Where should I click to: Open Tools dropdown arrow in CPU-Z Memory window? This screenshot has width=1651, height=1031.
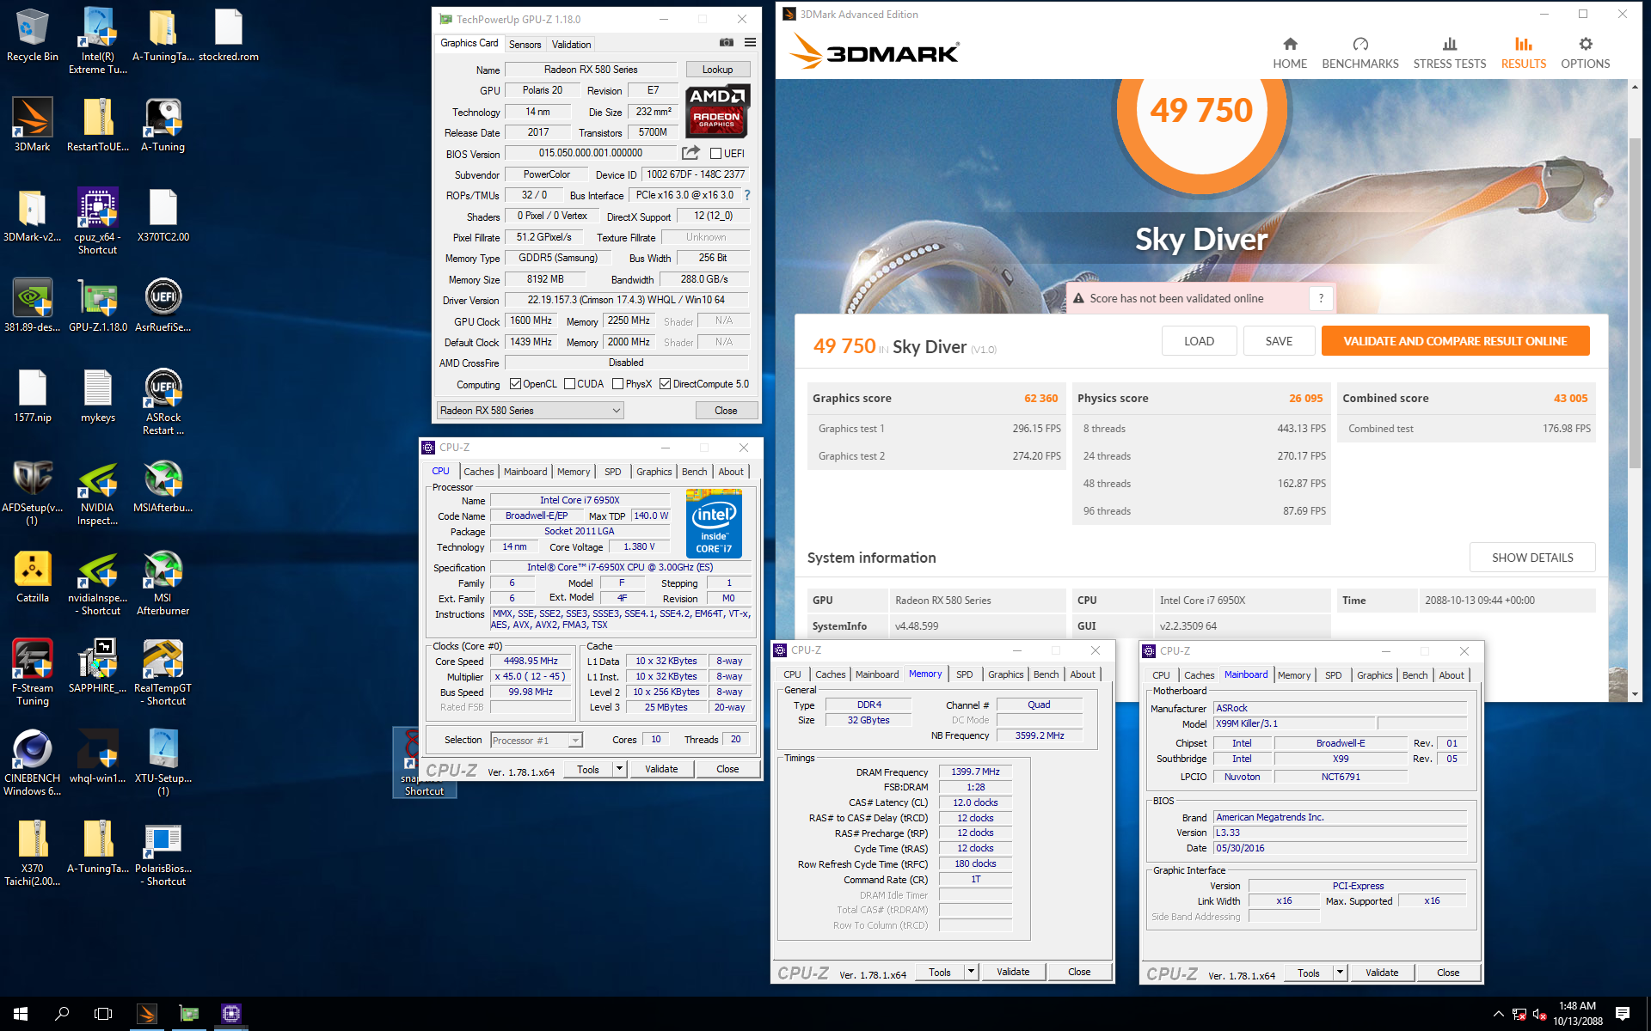pyautogui.click(x=971, y=972)
